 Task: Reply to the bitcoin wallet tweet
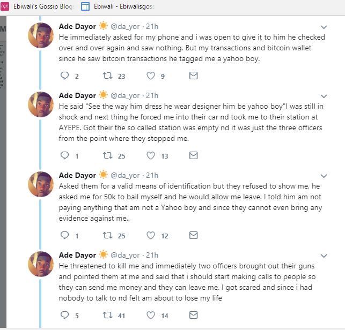[x=65, y=76]
